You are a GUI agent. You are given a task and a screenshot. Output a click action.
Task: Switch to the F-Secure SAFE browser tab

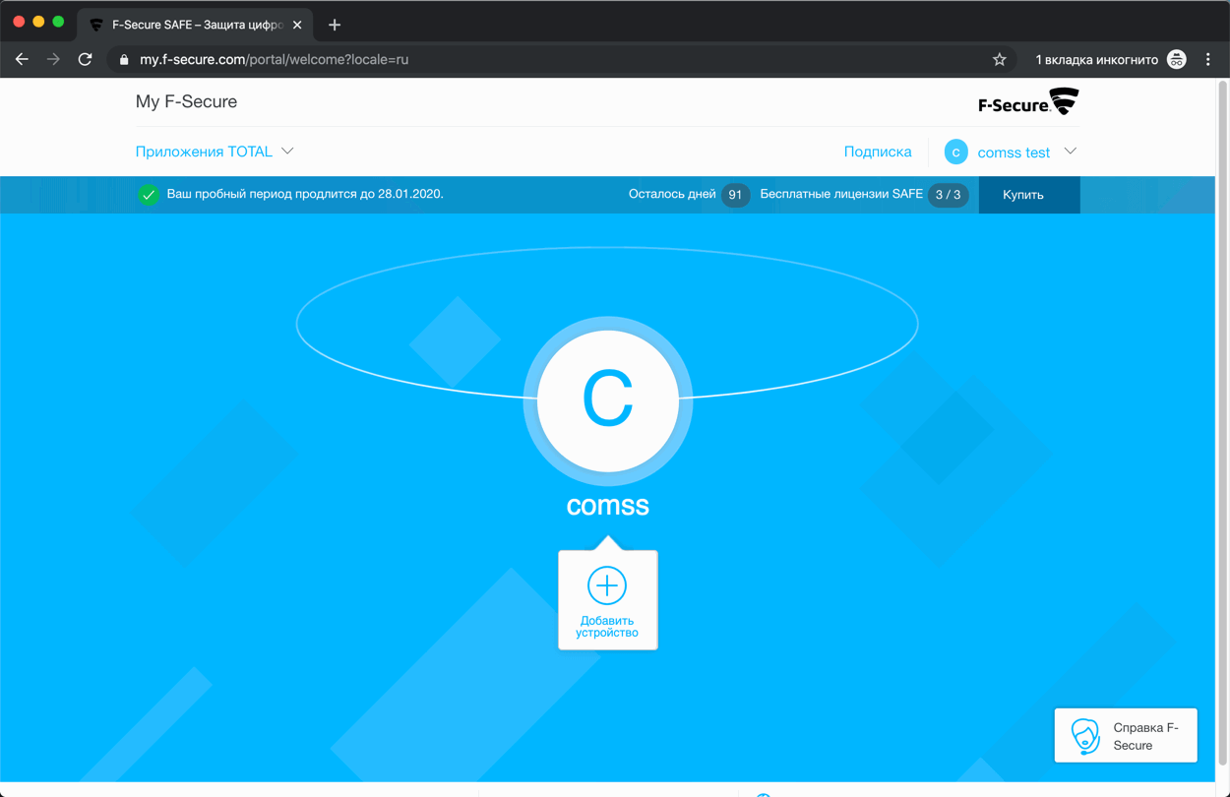[x=187, y=25]
